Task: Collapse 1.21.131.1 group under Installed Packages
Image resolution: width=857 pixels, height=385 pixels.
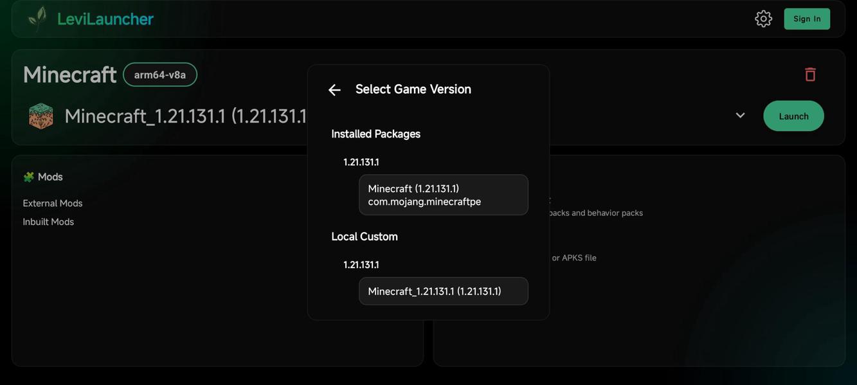Action: (361, 162)
